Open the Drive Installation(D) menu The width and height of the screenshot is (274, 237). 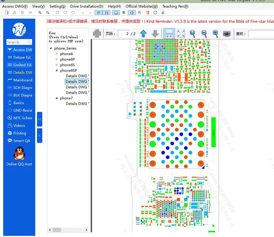[x=87, y=6]
